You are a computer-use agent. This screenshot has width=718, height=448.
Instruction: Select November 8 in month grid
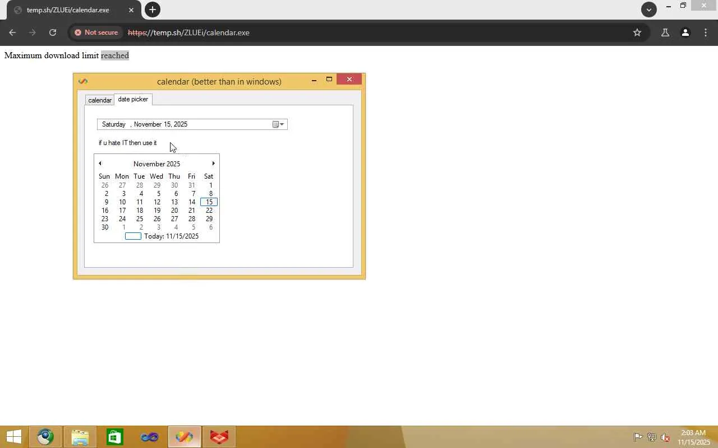tap(210, 194)
